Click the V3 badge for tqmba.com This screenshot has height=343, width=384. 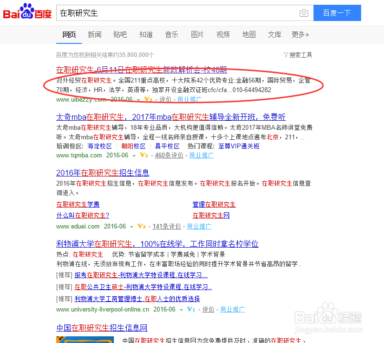coord(144,155)
